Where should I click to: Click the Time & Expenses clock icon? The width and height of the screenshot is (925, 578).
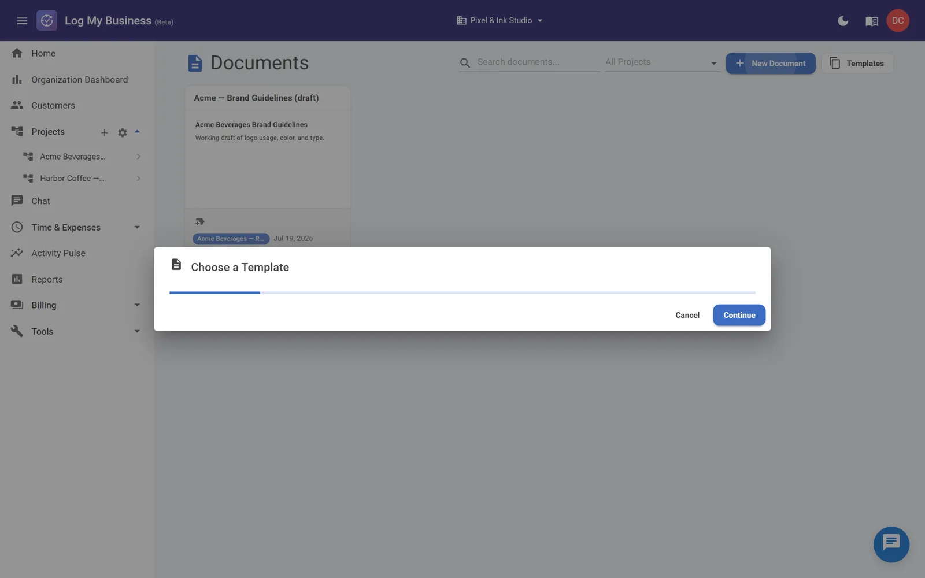(17, 227)
